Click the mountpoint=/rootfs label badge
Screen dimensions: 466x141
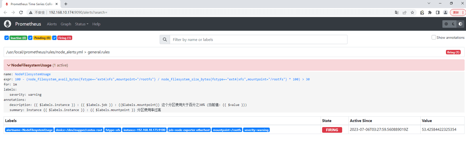(227, 130)
